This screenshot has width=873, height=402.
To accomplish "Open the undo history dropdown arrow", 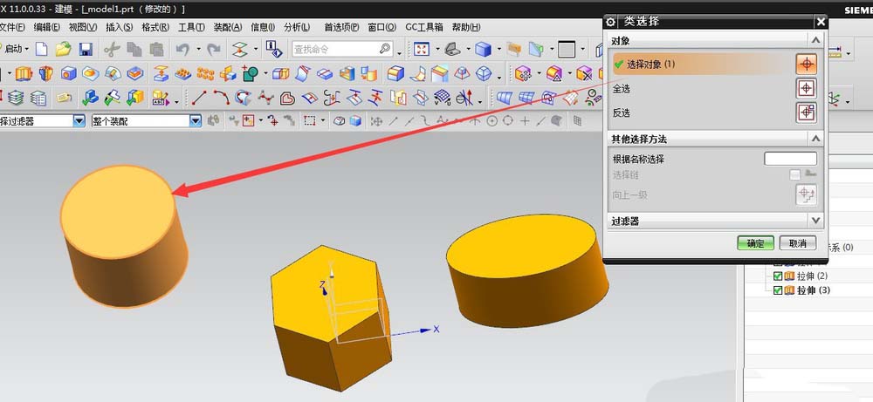I will pyautogui.click(x=197, y=50).
